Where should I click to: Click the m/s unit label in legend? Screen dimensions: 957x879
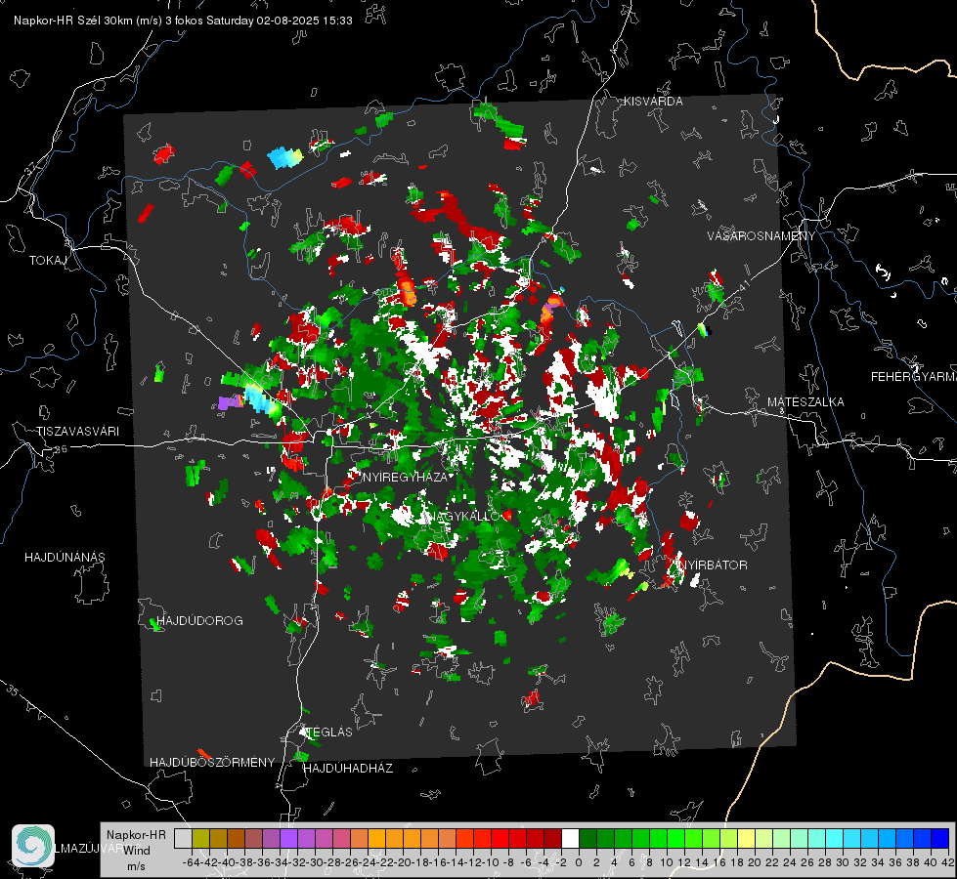[136, 866]
